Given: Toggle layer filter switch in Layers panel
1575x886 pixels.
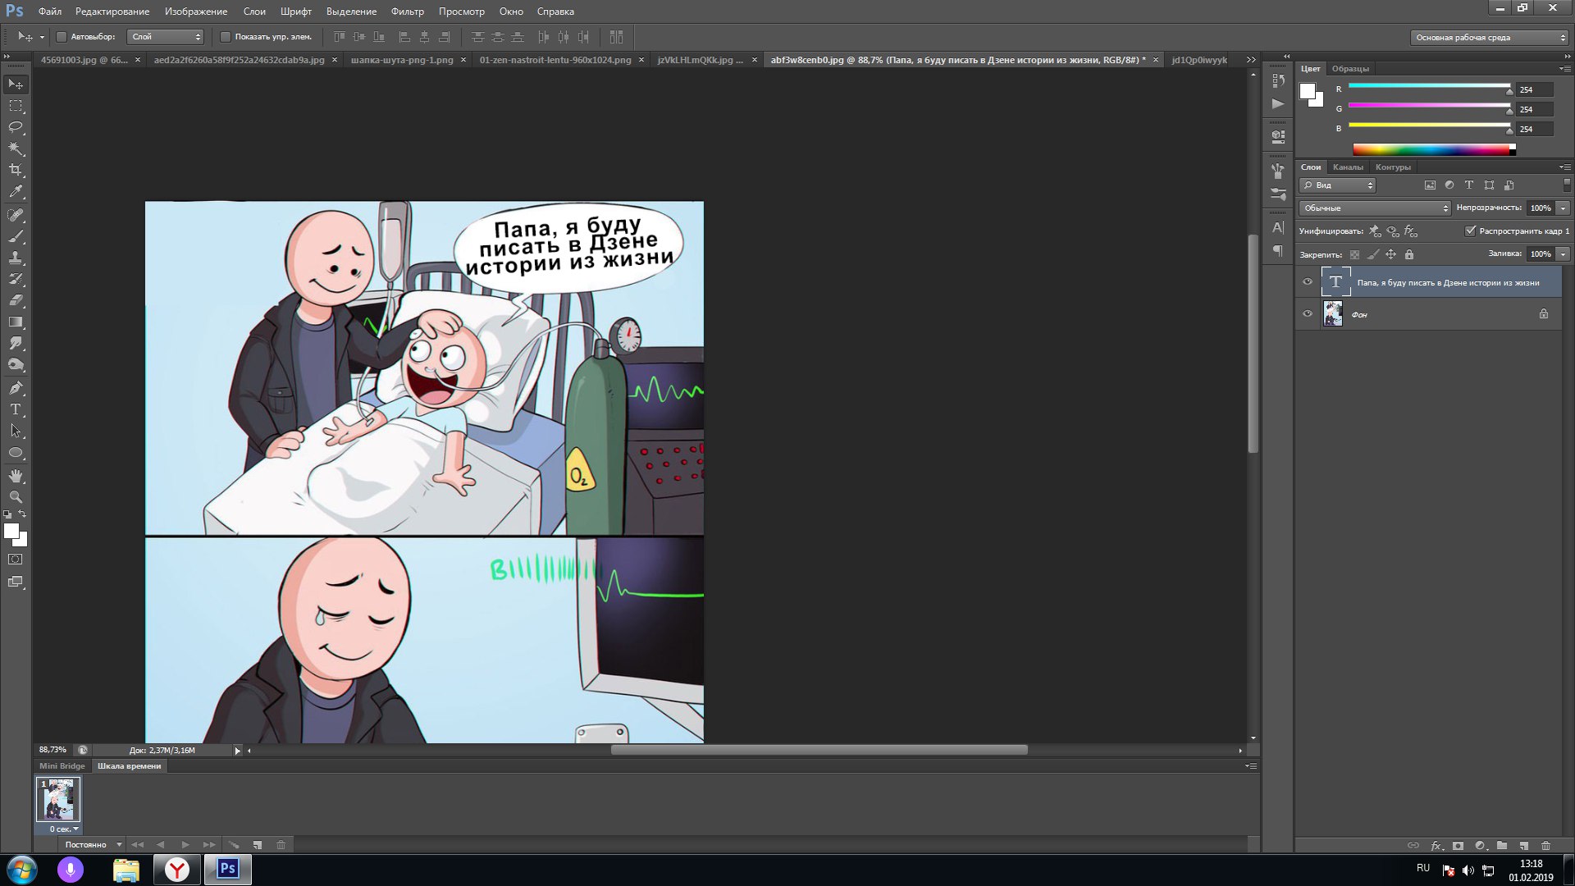Looking at the screenshot, I should pos(1567,185).
